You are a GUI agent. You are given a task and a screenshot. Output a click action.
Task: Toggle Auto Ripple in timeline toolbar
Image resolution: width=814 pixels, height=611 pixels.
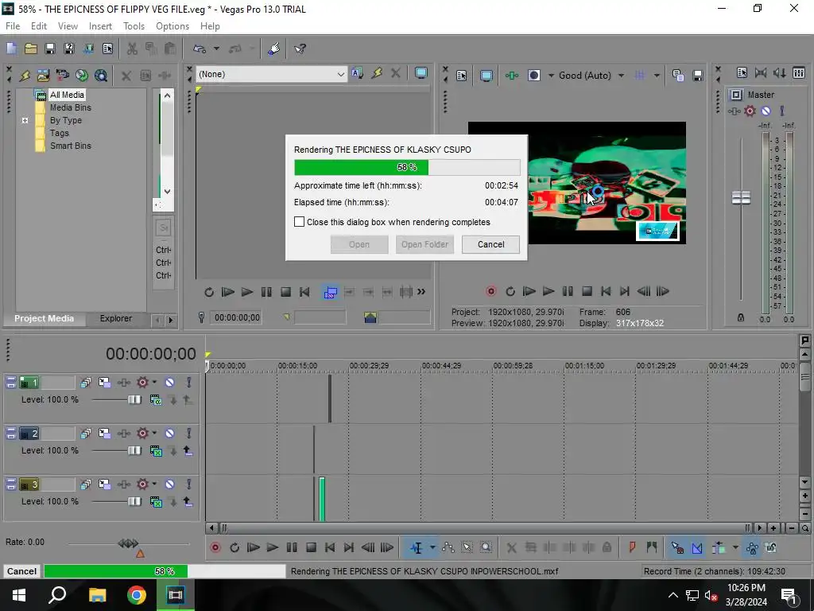(719, 547)
